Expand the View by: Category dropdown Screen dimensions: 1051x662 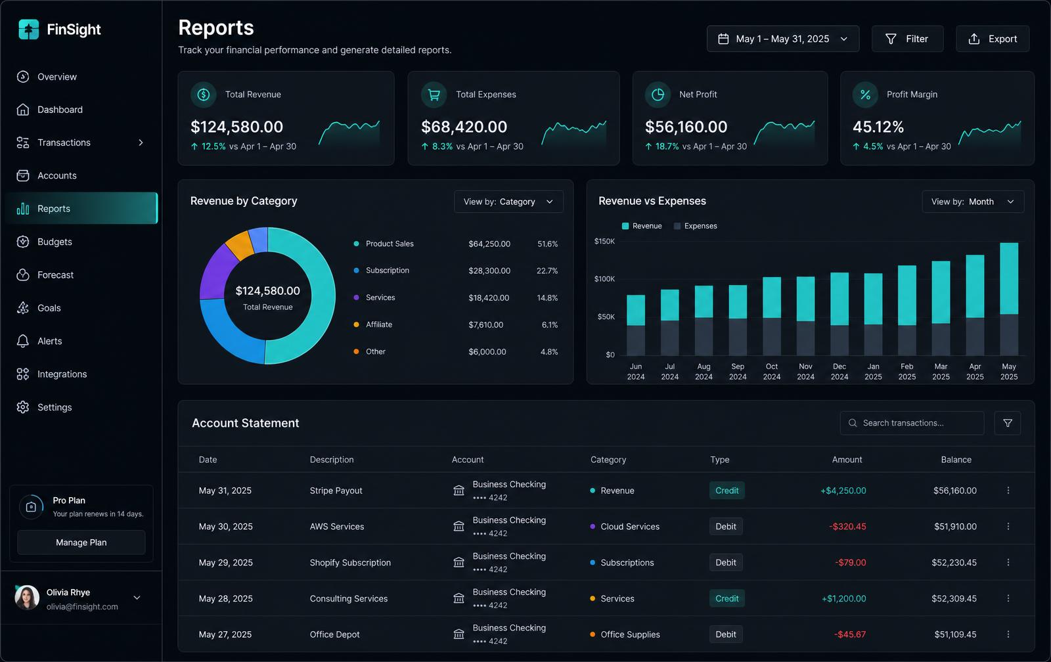[x=508, y=202]
